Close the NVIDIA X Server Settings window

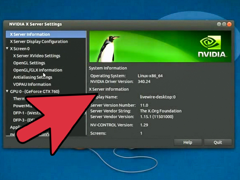pyautogui.click(x=229, y=24)
